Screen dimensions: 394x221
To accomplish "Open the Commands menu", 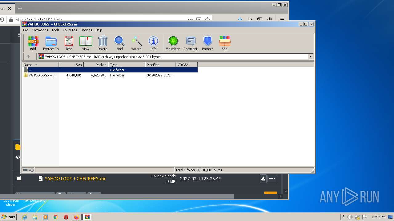I will pos(40,30).
